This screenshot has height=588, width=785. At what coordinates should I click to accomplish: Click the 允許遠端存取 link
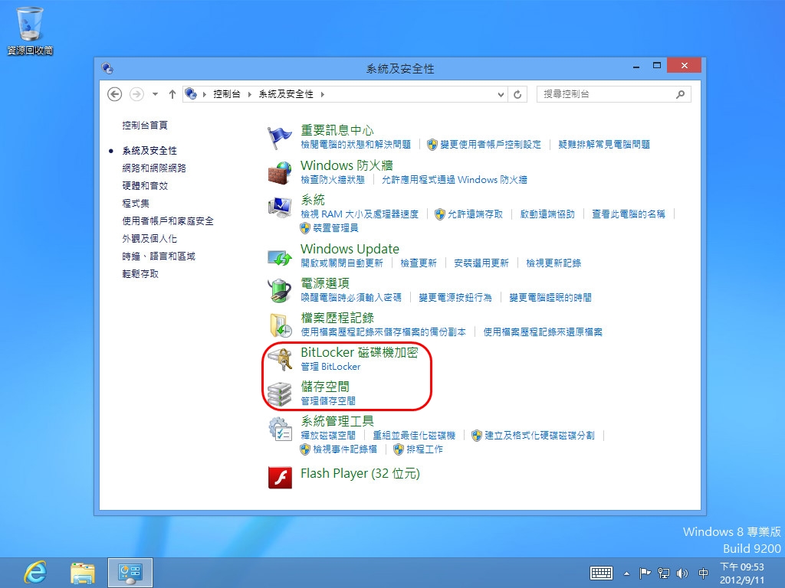click(x=475, y=214)
